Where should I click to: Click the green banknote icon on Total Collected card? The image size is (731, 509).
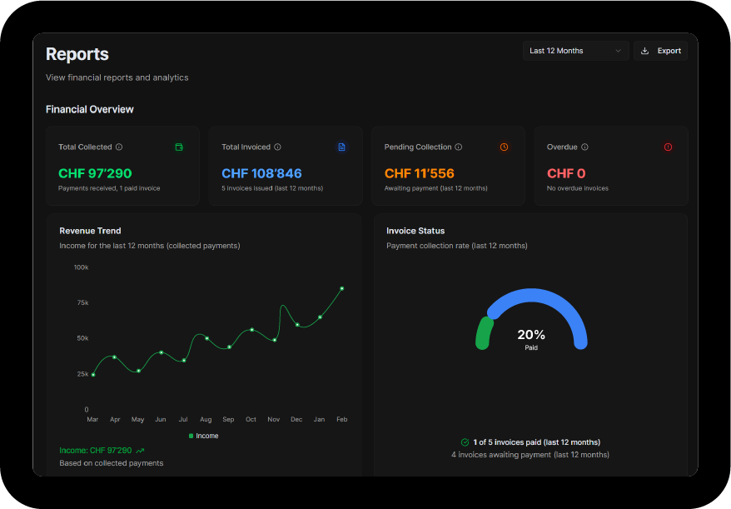click(x=179, y=147)
